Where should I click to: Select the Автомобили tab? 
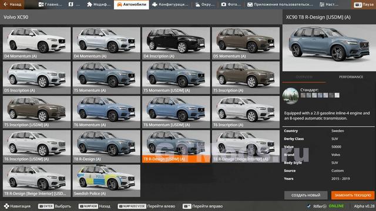point(132,5)
